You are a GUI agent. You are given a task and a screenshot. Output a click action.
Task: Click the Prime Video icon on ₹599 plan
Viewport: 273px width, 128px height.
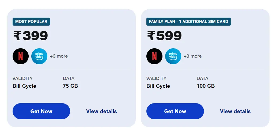pos(173,56)
